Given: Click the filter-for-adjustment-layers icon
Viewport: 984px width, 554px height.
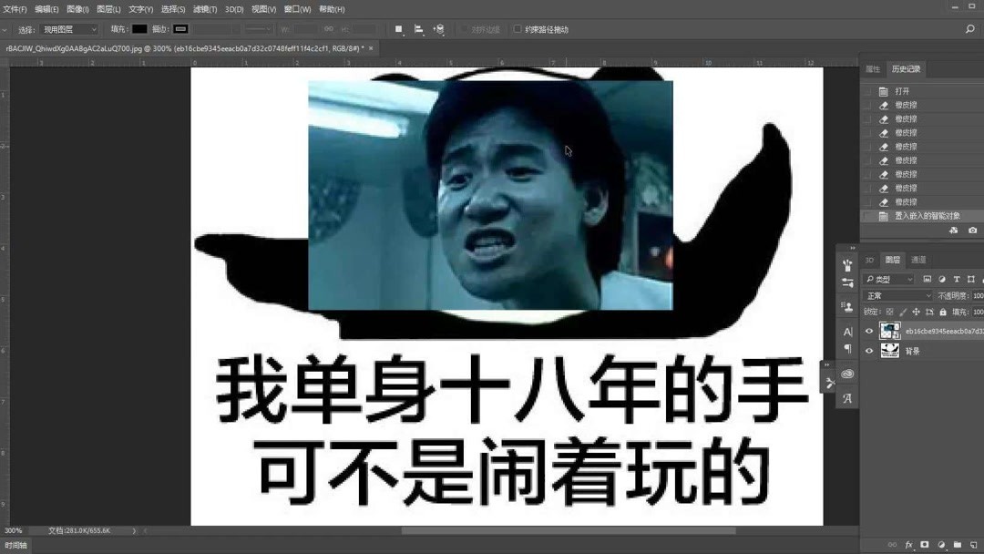Looking at the screenshot, I should coord(942,279).
